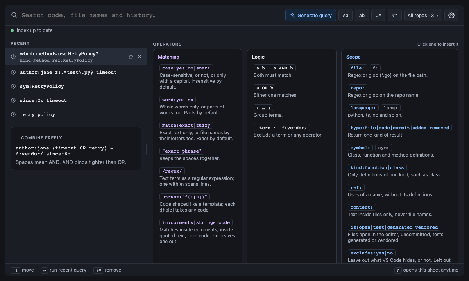Insert the file: scope operator
This screenshot has height=281, width=469.
coord(358,68)
